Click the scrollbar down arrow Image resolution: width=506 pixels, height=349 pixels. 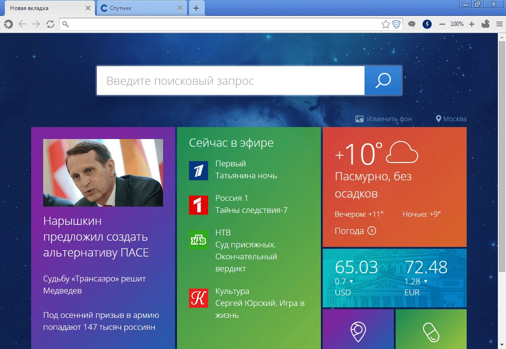tap(502, 344)
